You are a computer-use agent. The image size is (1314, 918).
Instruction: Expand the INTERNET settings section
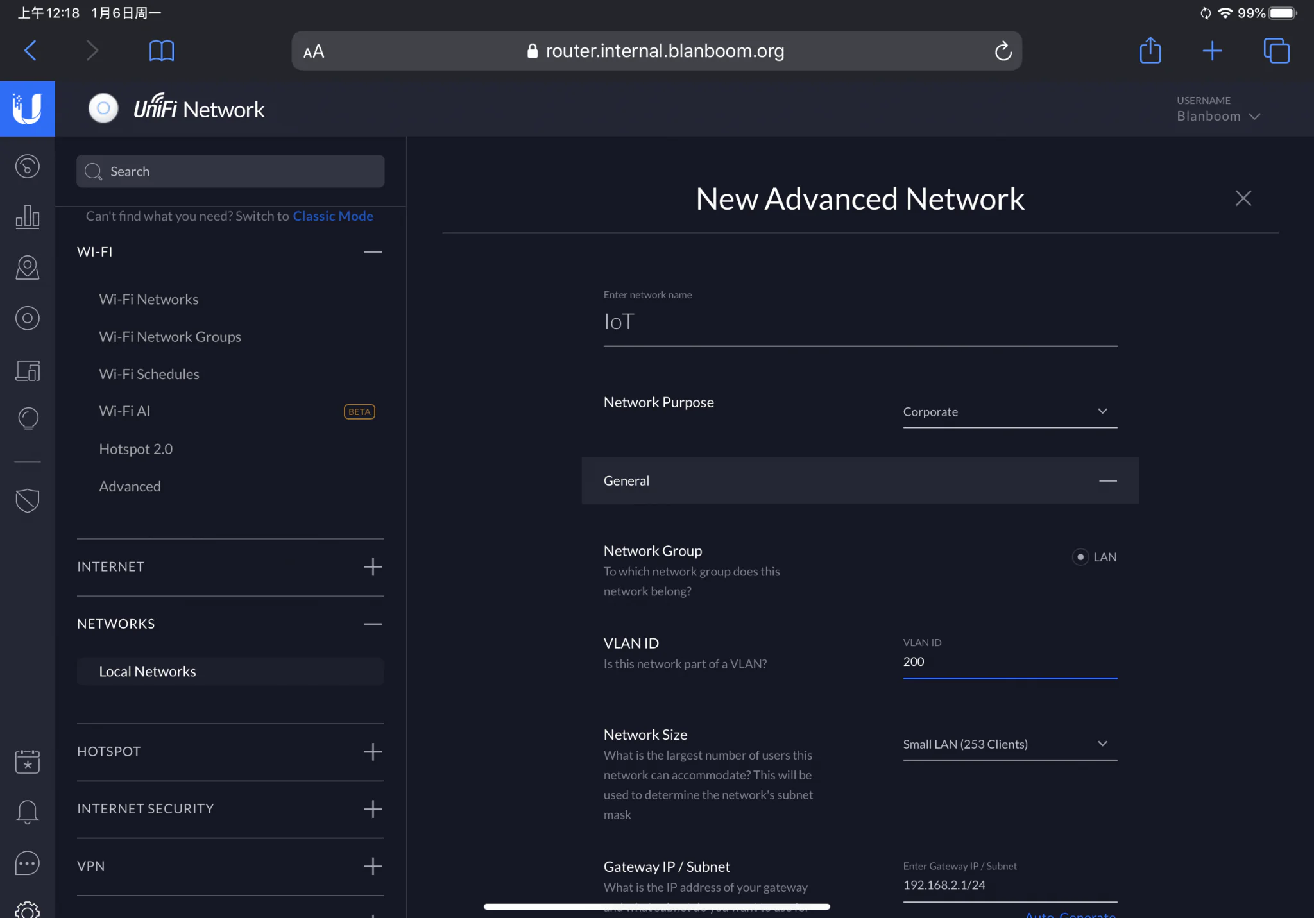(373, 566)
